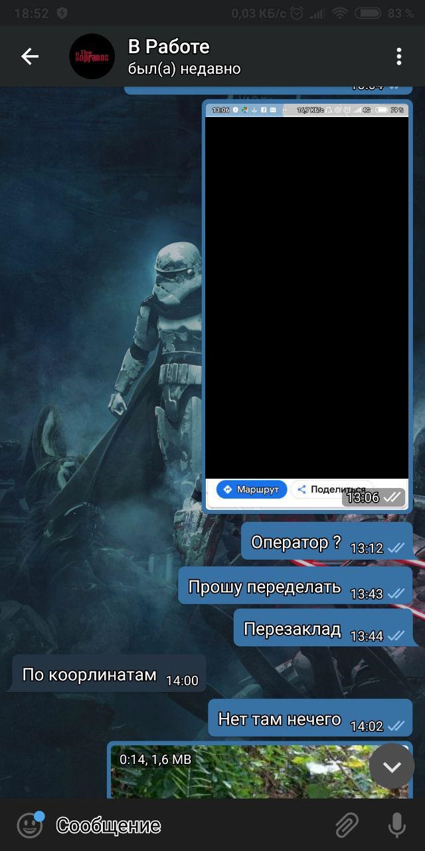Jump to bottom with chevron button
Screen dimensions: 425x851
[x=392, y=766]
